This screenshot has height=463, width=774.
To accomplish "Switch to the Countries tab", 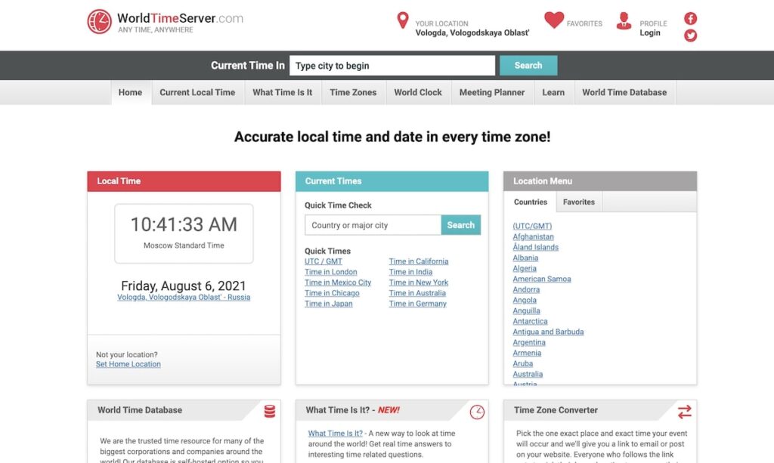I will [x=530, y=202].
